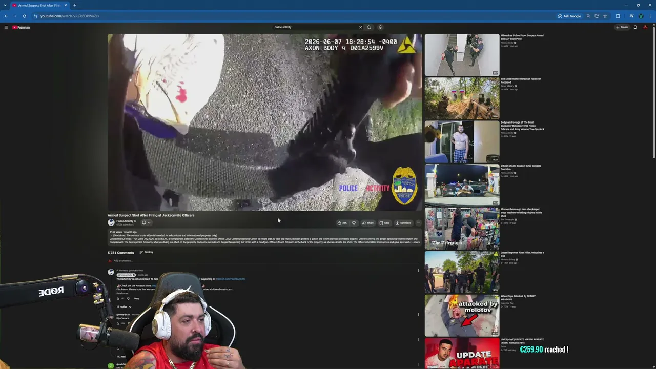Open the PoliceActivity channel avatar
This screenshot has width=656, height=369.
tap(111, 222)
